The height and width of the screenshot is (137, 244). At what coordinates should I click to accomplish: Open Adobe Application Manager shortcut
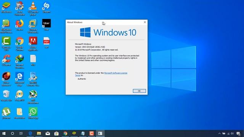pyautogui.click(x=33, y=44)
